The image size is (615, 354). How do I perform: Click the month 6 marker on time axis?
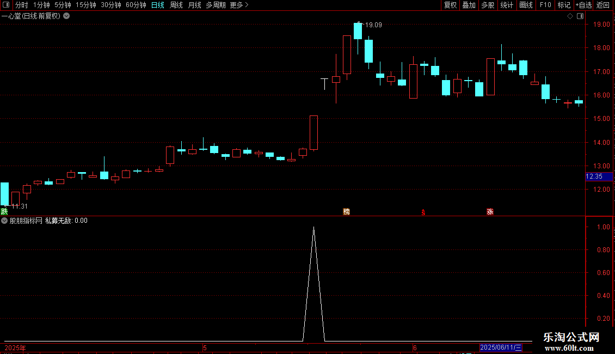[x=415, y=347]
